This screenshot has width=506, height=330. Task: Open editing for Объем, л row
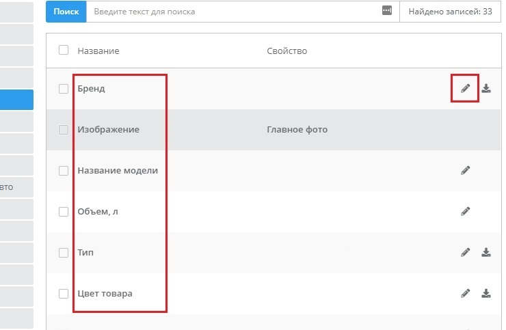pyautogui.click(x=465, y=211)
